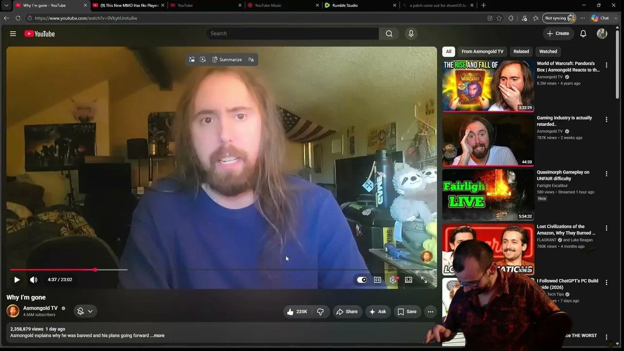
Task: Click the video play overlay icon beside Summarize
Action: click(x=203, y=59)
